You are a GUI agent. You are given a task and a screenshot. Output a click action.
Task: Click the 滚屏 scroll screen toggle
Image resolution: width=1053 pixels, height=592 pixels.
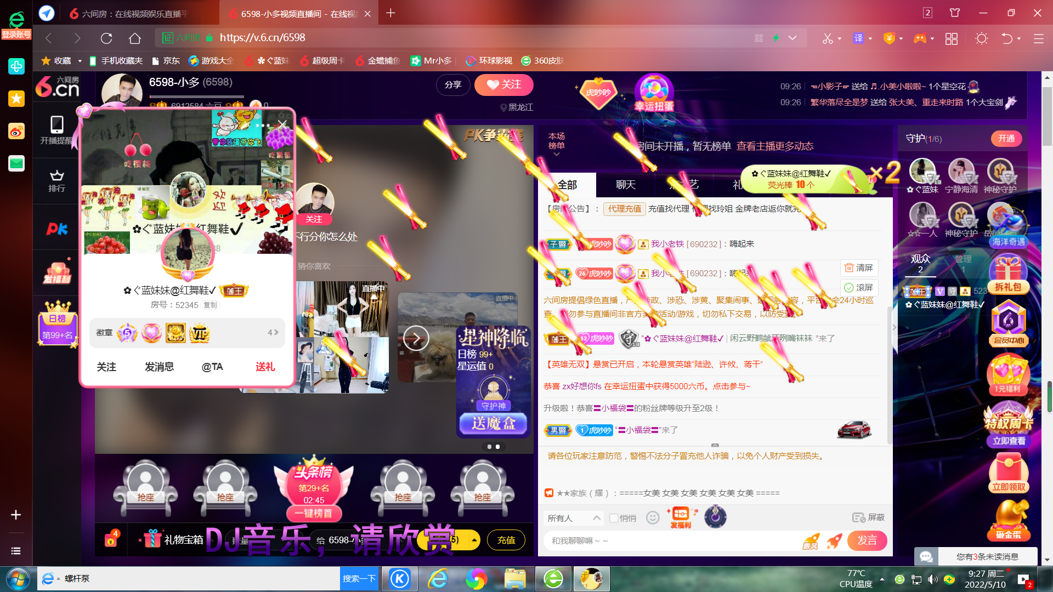pos(859,287)
